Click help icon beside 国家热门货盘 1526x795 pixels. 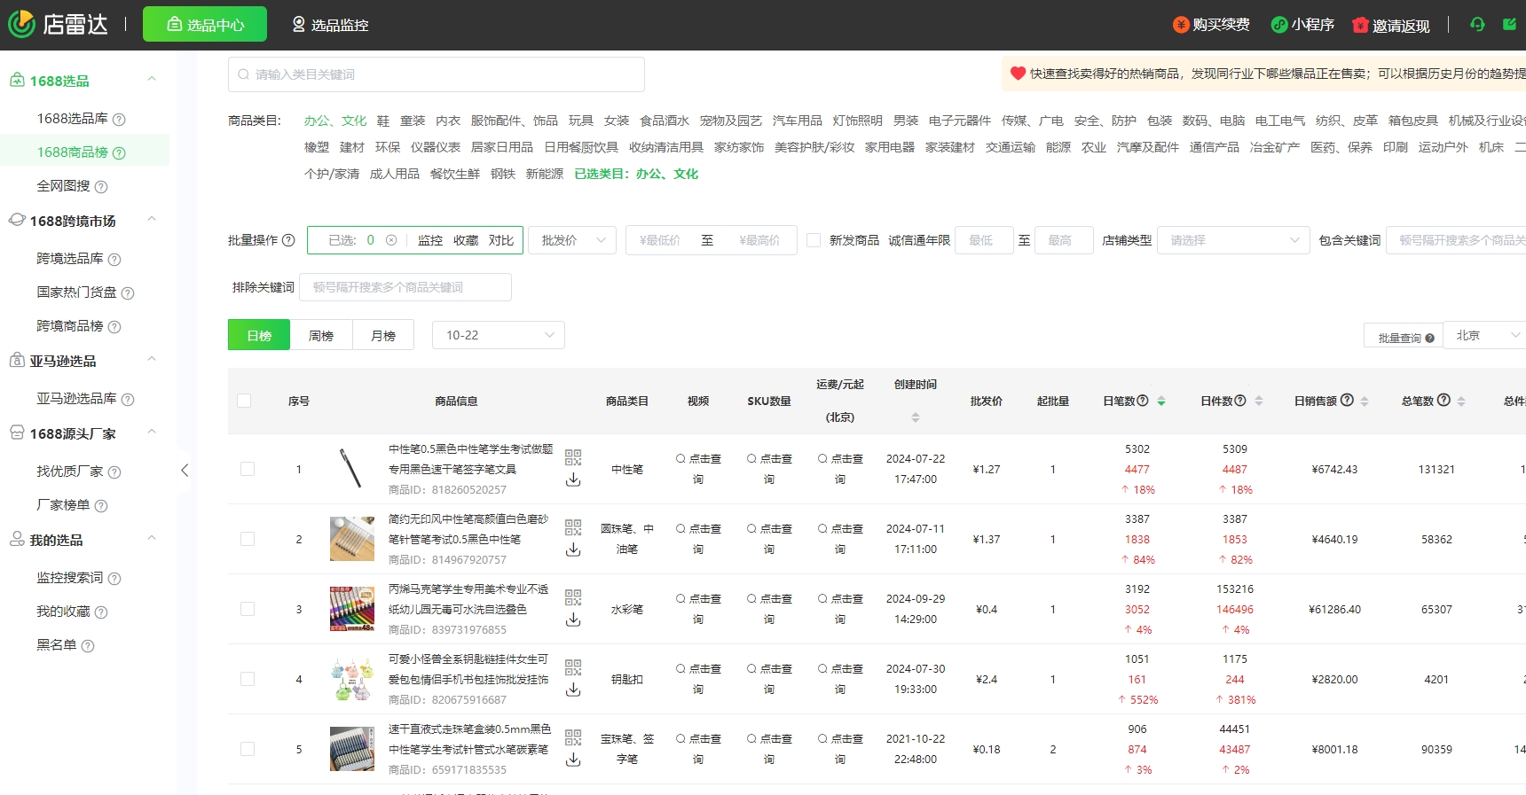click(x=128, y=293)
